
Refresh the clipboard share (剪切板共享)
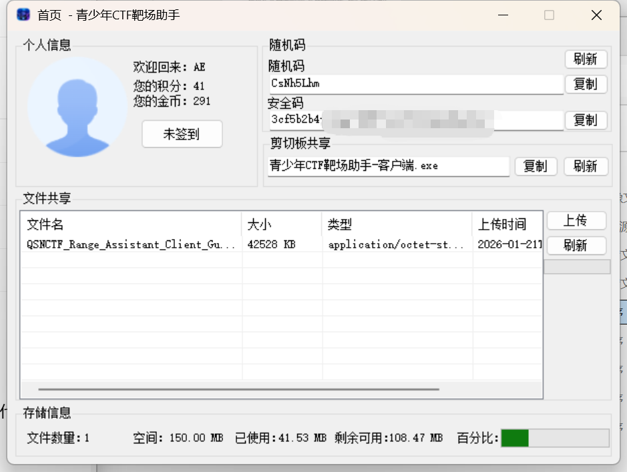click(586, 166)
